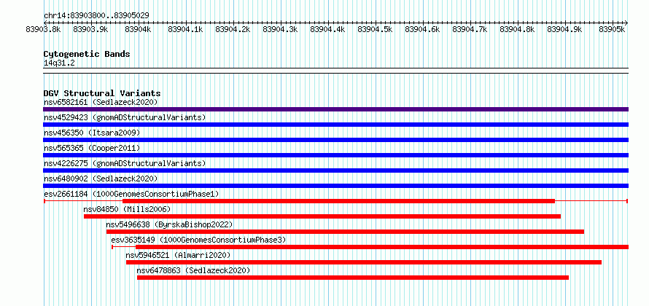Click the red bar under nsv6478863
649x306 pixels.
pos(353,278)
